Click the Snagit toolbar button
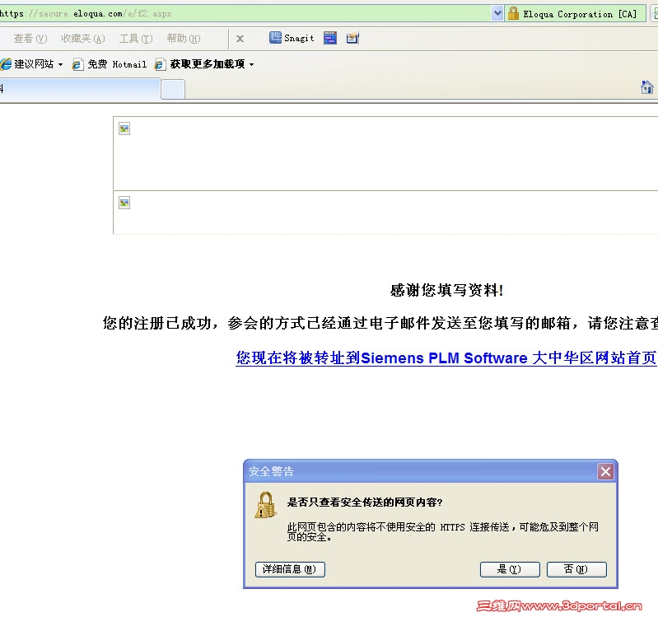This screenshot has height=617, width=658. (x=292, y=38)
